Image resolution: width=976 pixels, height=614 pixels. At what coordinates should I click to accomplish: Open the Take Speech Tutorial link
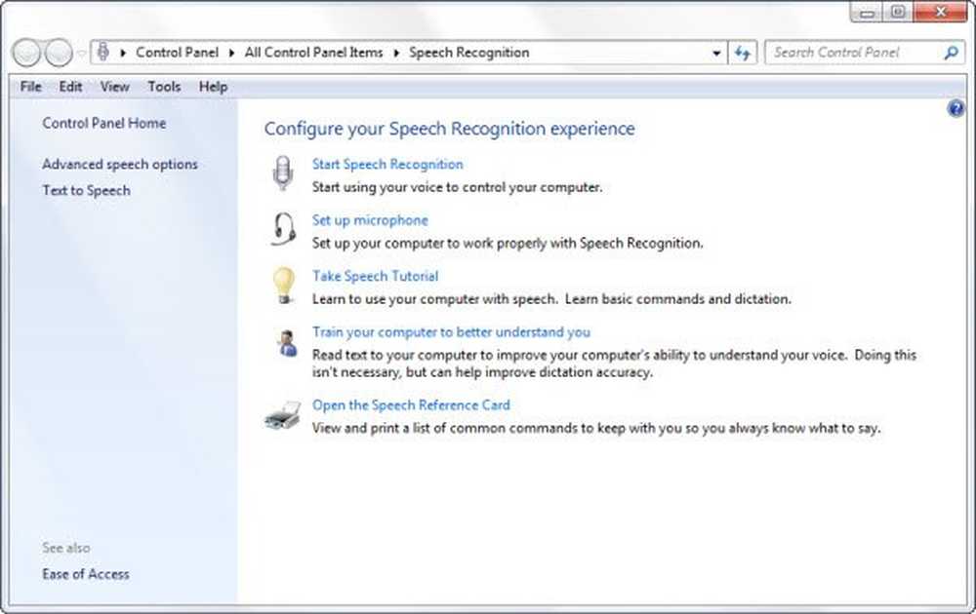coord(376,276)
